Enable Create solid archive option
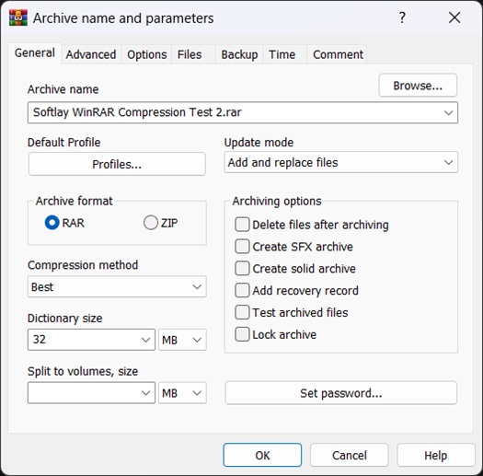Viewport: 483px width, 476px height. pyautogui.click(x=242, y=268)
